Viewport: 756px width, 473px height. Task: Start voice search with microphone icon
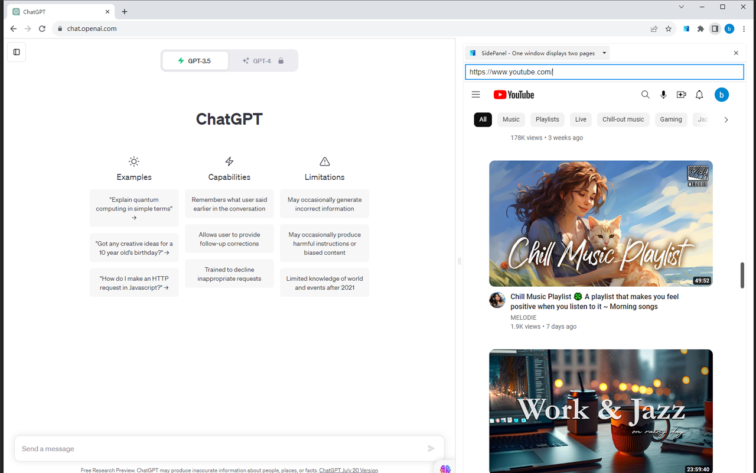(x=663, y=95)
